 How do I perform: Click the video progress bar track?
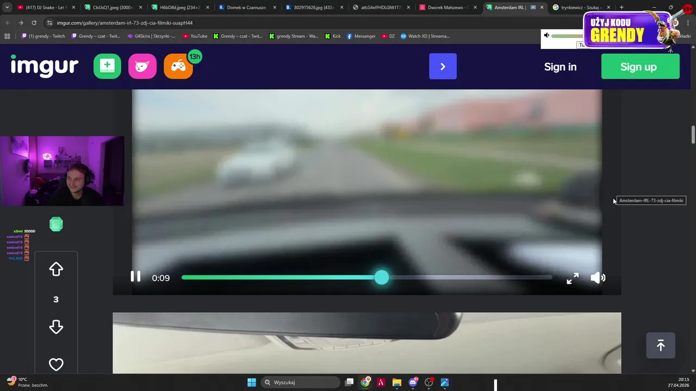coord(366,278)
